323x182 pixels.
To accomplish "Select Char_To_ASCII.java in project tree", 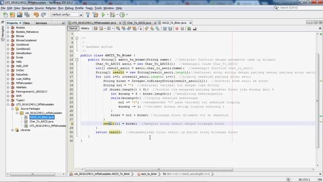I will tap(41, 121).
